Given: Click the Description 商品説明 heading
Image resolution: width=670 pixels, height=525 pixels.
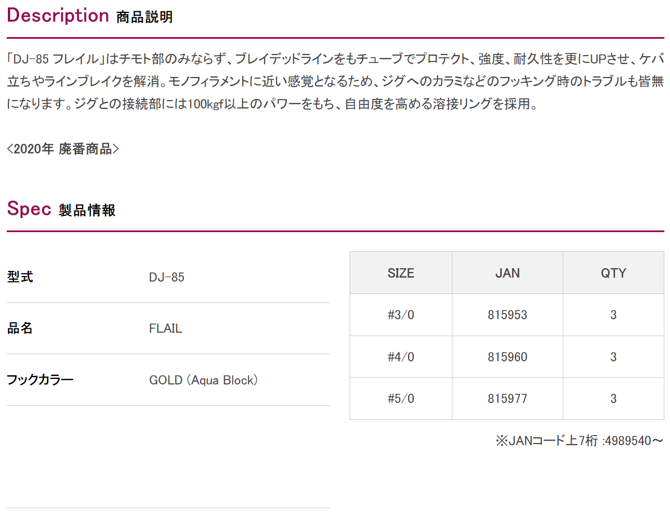Looking at the screenshot, I should [90, 16].
